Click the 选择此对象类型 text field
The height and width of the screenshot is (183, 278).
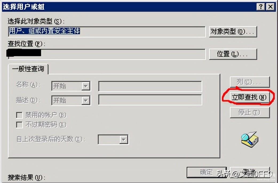(x=107, y=32)
